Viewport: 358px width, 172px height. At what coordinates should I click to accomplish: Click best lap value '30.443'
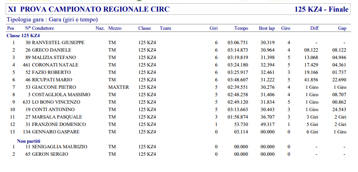(x=268, y=110)
